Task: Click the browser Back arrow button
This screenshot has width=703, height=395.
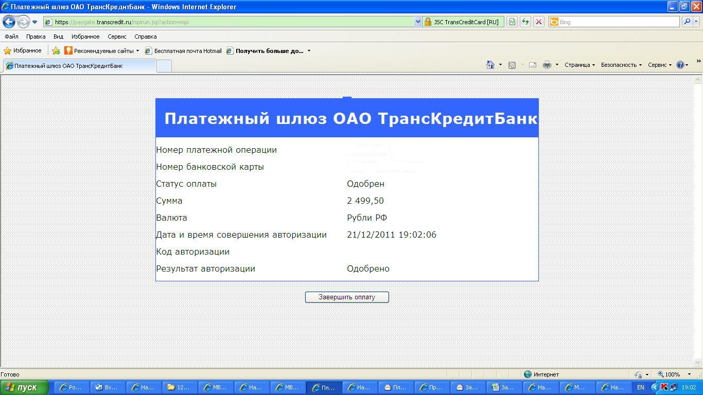Action: coord(9,22)
